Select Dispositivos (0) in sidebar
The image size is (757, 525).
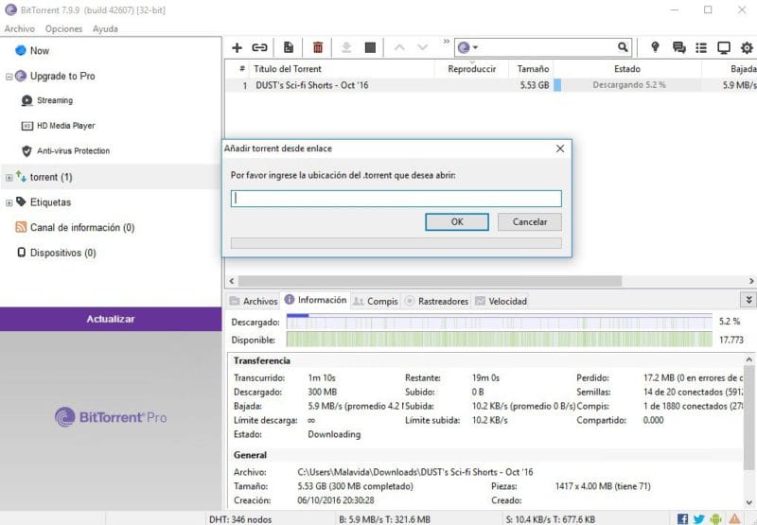pyautogui.click(x=62, y=253)
